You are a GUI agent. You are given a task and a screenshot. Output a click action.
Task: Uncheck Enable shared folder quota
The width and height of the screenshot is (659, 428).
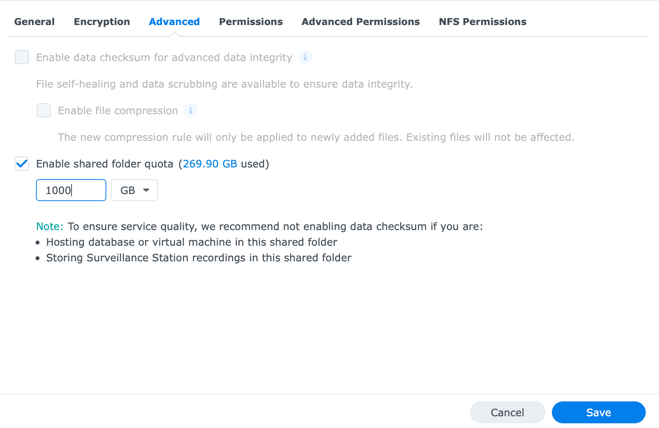[22, 164]
